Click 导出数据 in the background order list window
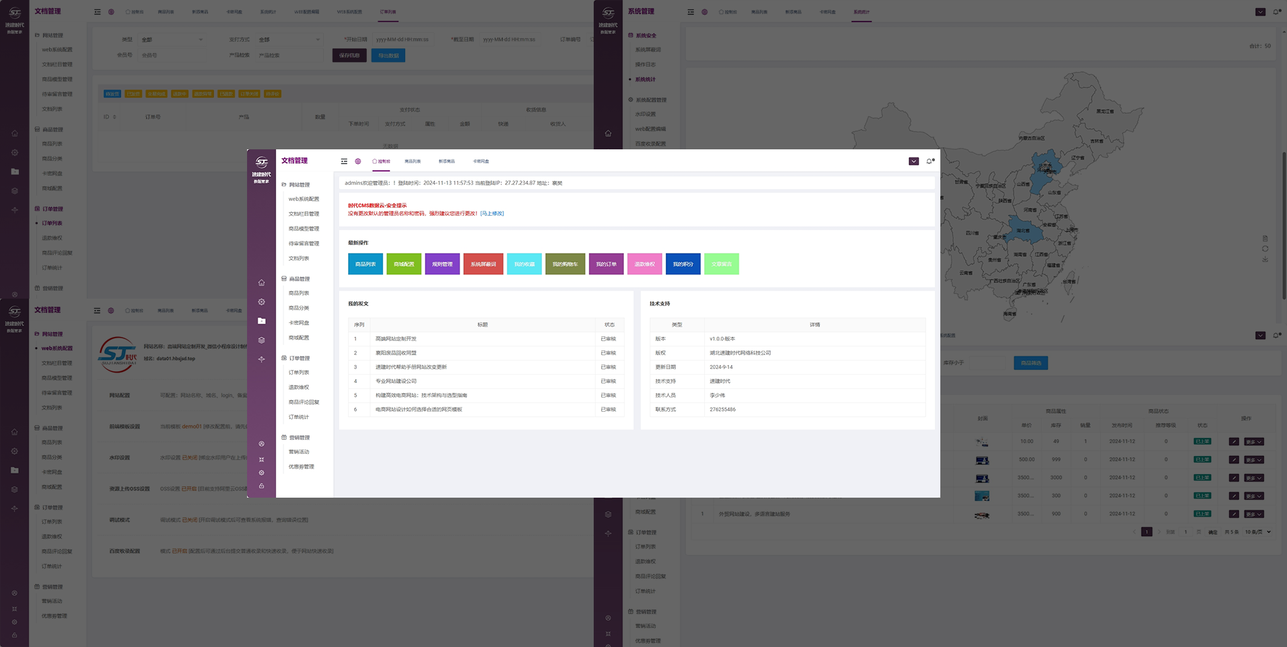This screenshot has height=647, width=1287. [388, 56]
